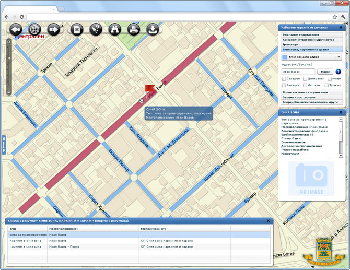Open the blue question-mark help beside Търси
This screenshot has width=350, height=270.
tap(338, 72)
